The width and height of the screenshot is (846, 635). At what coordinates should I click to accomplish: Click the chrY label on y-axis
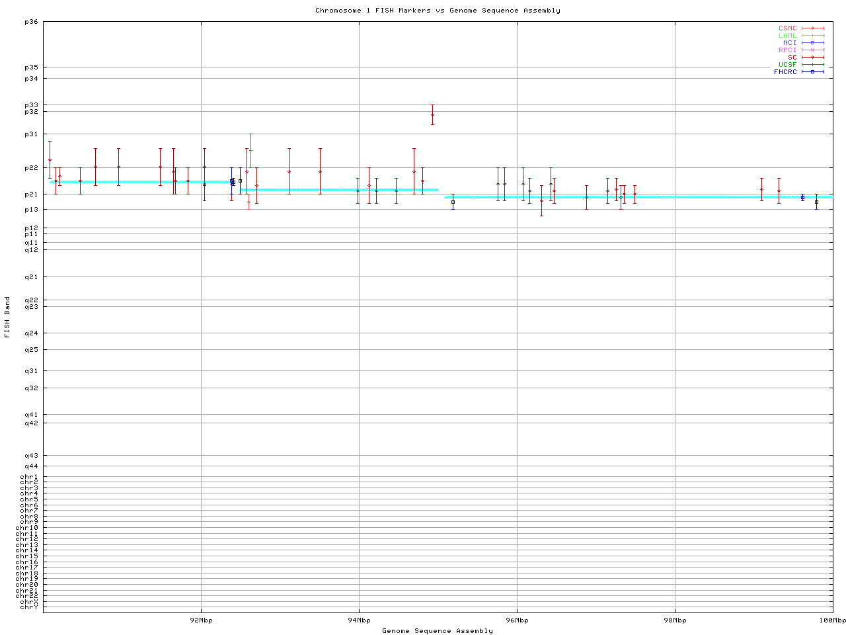[x=29, y=607]
